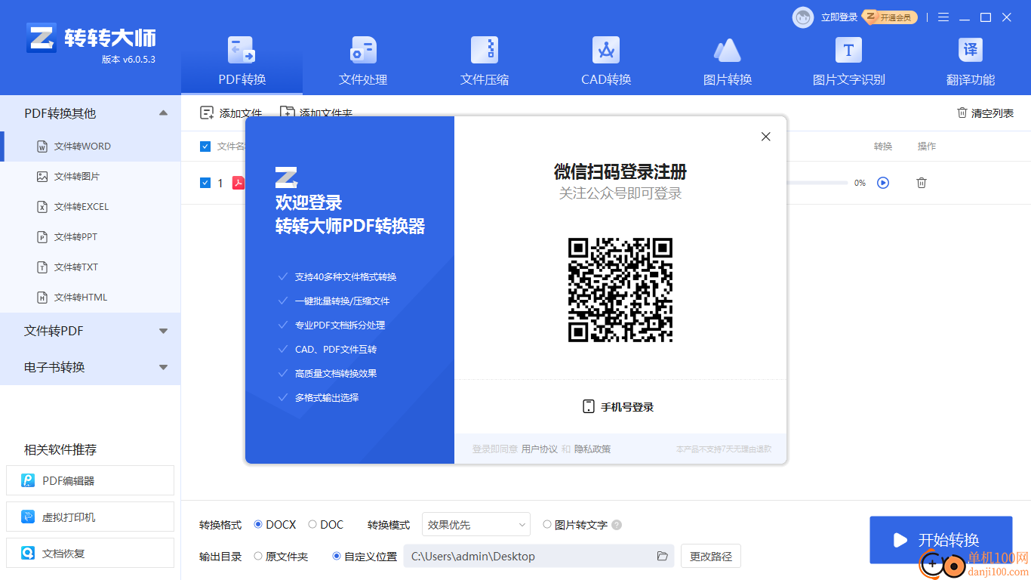Click the help icon beside 图片转文字

[617, 525]
